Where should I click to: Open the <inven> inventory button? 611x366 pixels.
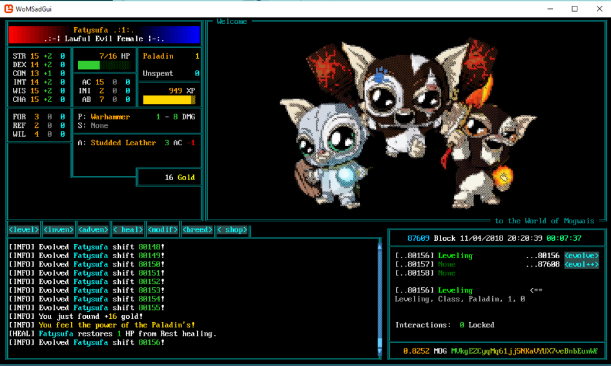(x=58, y=230)
